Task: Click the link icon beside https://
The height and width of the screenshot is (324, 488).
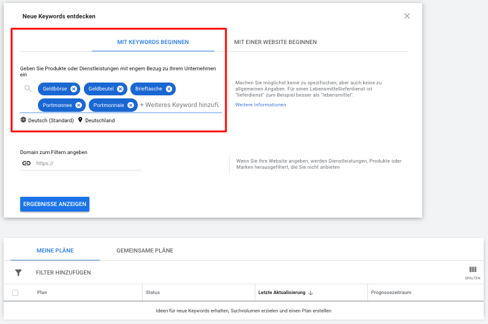Action: click(26, 163)
